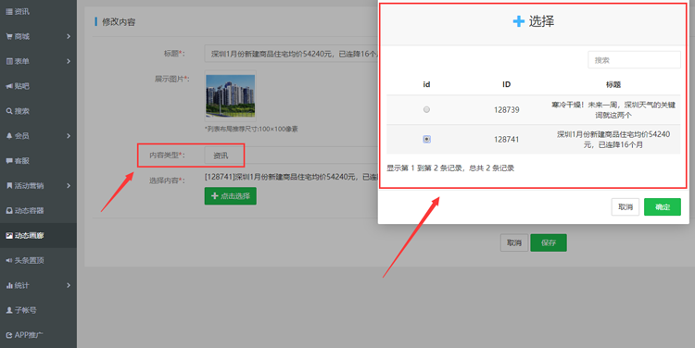The height and width of the screenshot is (348, 695).
Task: Click the 贴吧 megaphone icon
Action: click(x=9, y=86)
